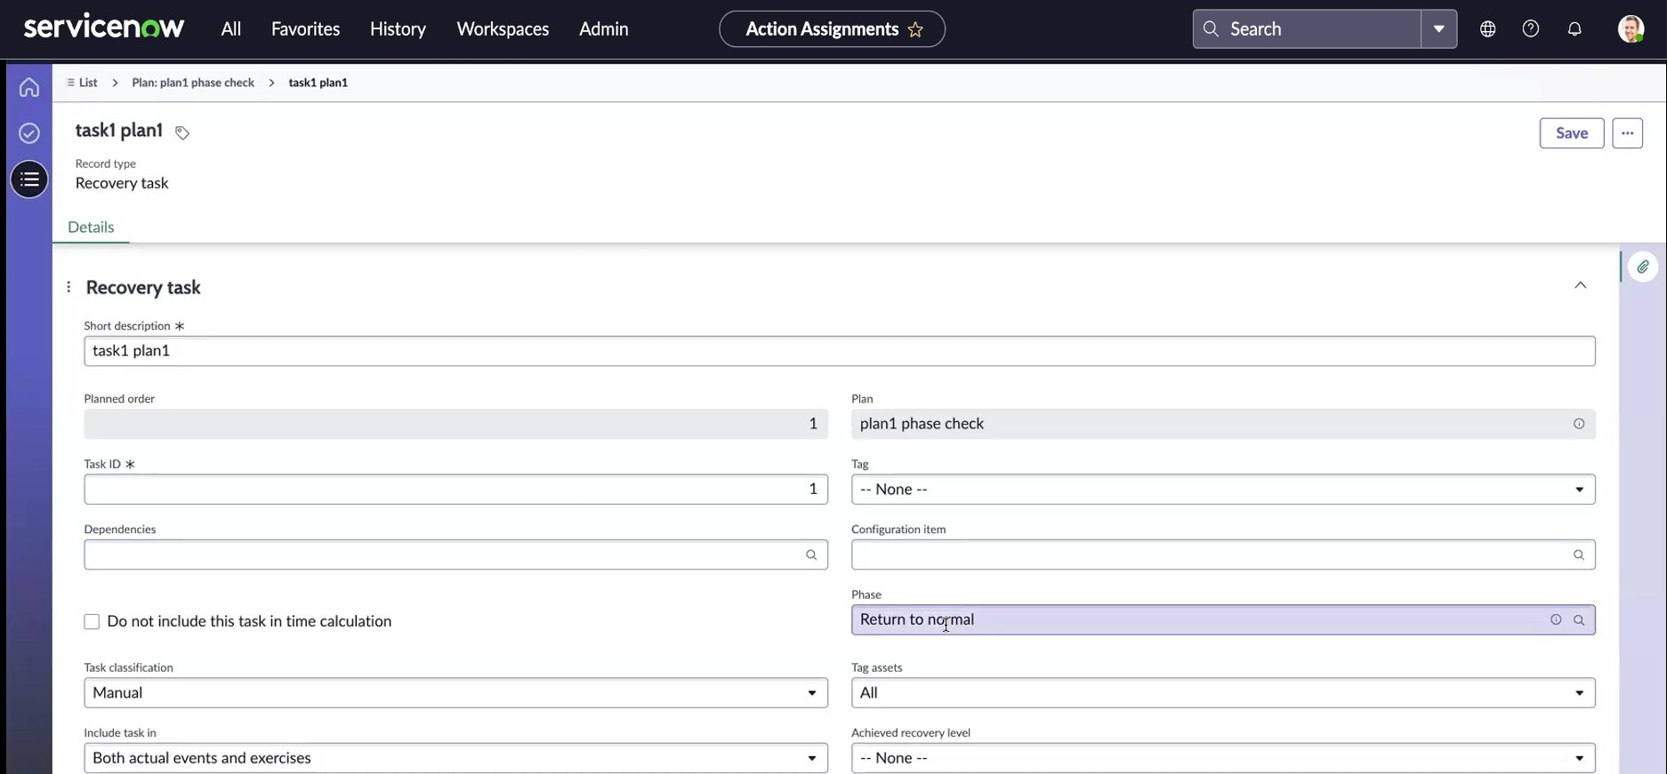
Task: Open the Include task in dropdown
Action: tap(455, 758)
